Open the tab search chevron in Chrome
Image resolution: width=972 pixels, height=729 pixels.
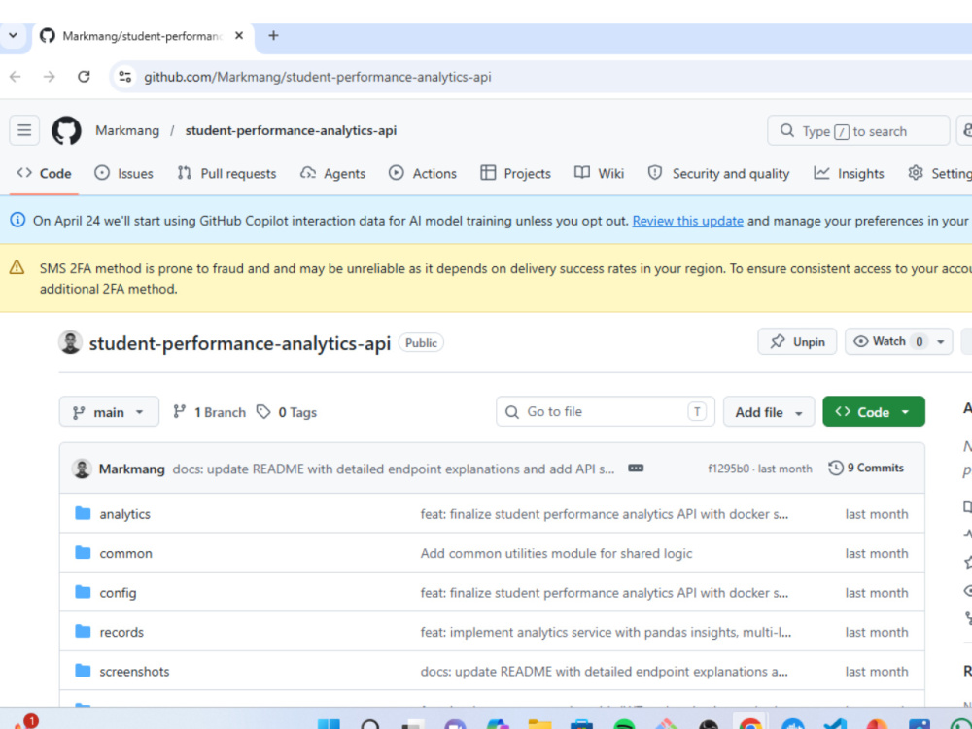pos(13,36)
